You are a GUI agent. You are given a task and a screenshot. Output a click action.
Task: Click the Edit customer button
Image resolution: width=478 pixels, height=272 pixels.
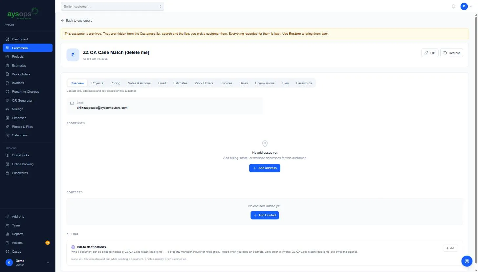click(x=430, y=53)
